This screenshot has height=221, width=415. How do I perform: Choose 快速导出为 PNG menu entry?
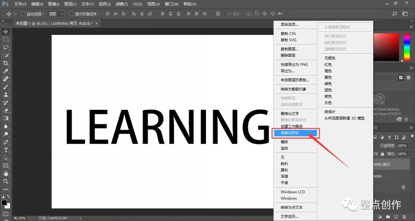(295, 64)
